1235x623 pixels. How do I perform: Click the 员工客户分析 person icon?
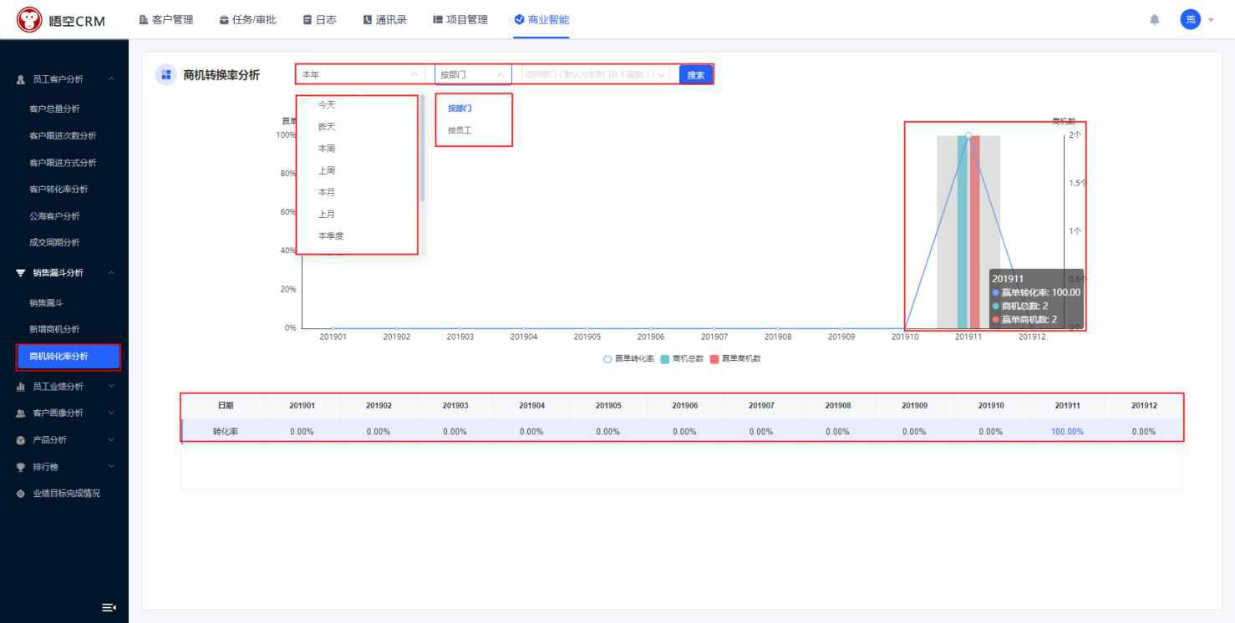[21, 79]
